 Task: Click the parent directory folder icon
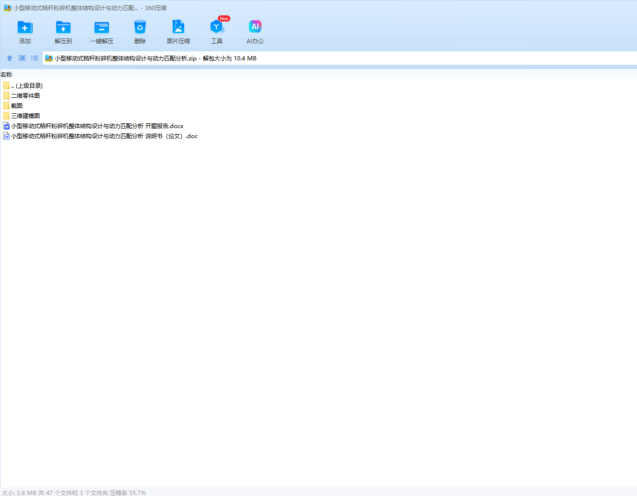pos(6,85)
